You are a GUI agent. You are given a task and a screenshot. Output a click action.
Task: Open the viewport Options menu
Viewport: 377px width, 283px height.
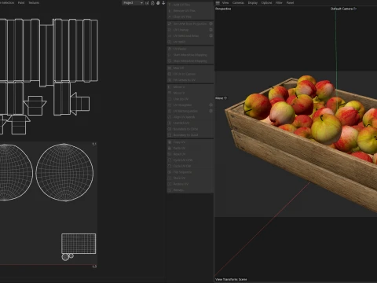pos(266,2)
